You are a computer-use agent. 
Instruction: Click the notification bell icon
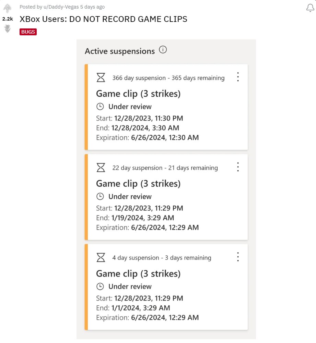pyautogui.click(x=310, y=8)
